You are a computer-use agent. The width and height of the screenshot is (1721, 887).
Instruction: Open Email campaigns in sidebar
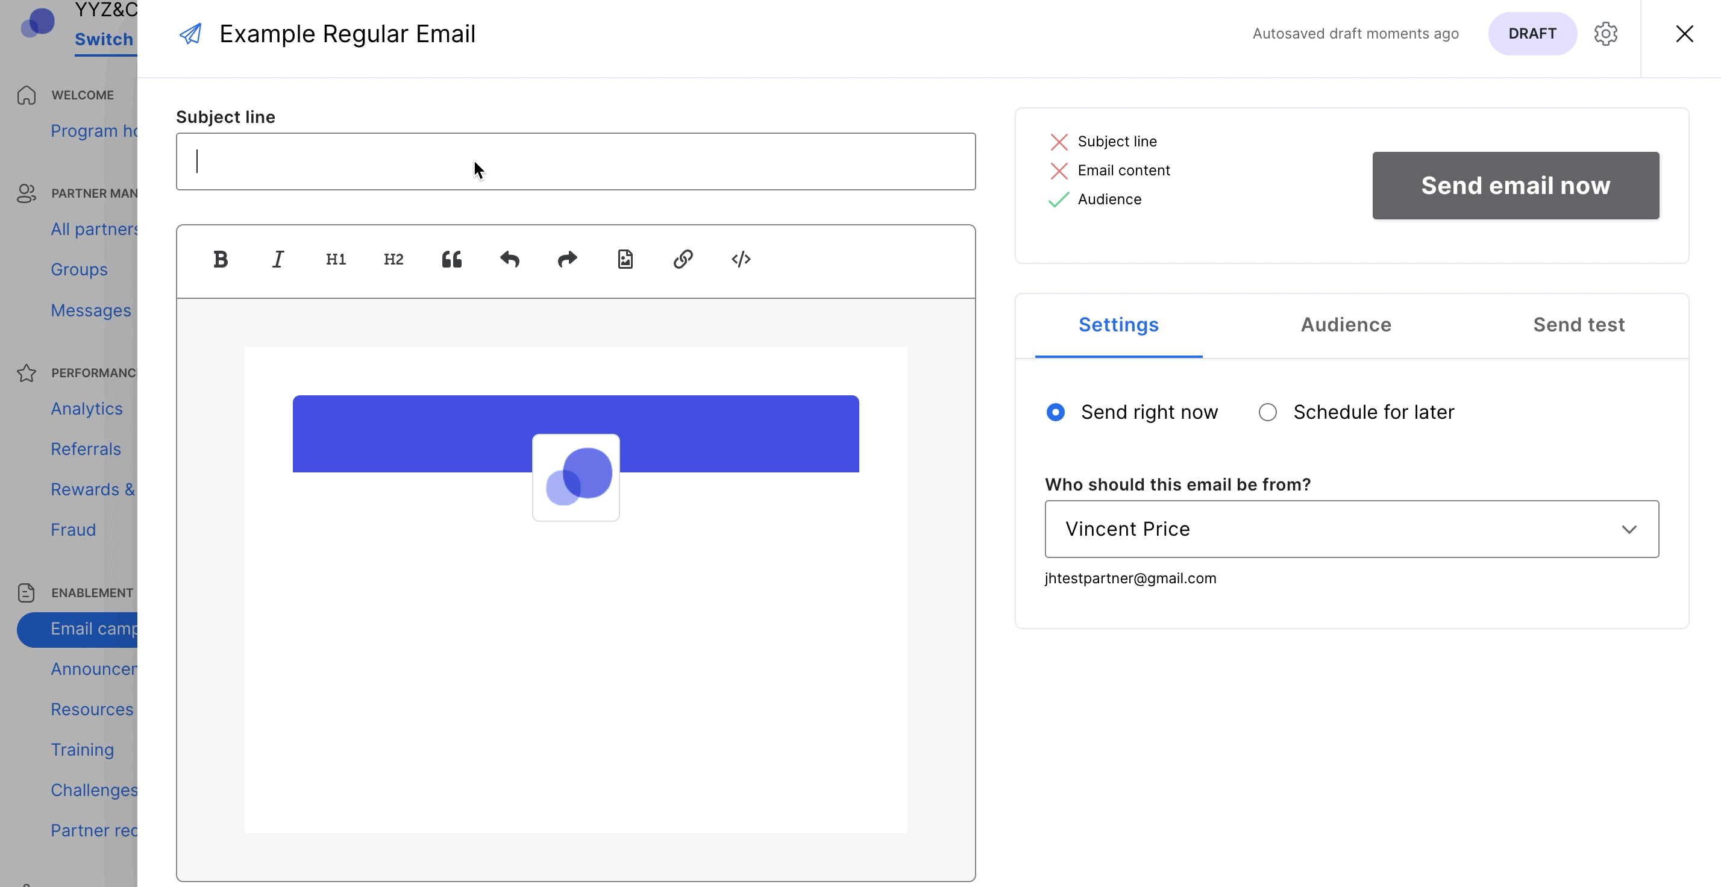[77, 629]
